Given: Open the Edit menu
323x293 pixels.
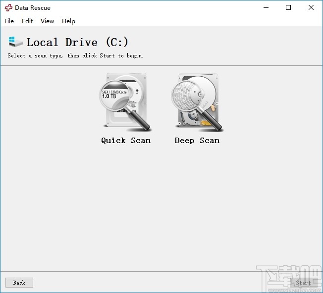Looking at the screenshot, I should click(x=27, y=21).
